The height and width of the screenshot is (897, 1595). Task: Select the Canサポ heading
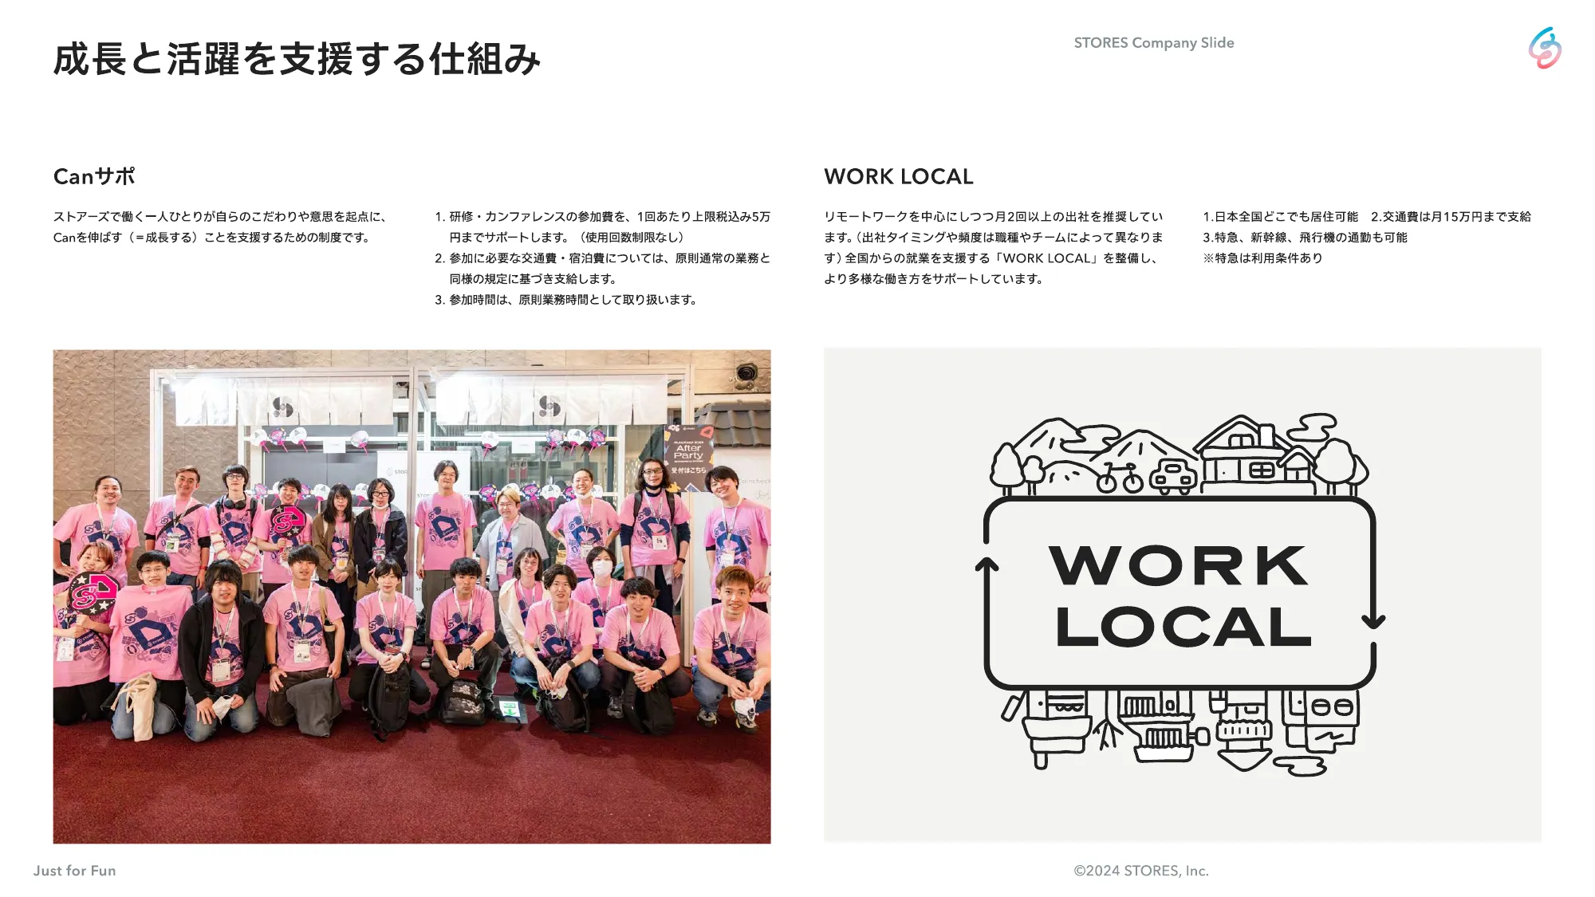click(94, 176)
